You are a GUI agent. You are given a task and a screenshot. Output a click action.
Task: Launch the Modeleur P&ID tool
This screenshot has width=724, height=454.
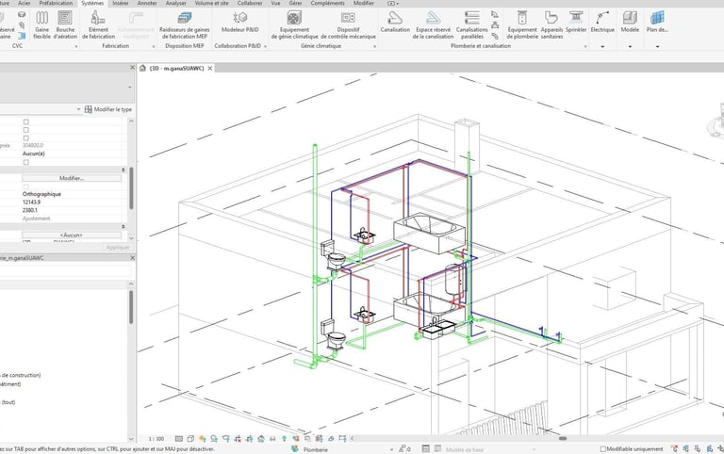(240, 22)
